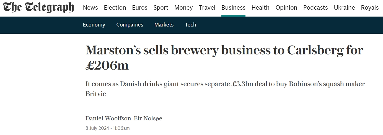383x135 pixels.
Task: Open the Money section
Action: click(183, 8)
